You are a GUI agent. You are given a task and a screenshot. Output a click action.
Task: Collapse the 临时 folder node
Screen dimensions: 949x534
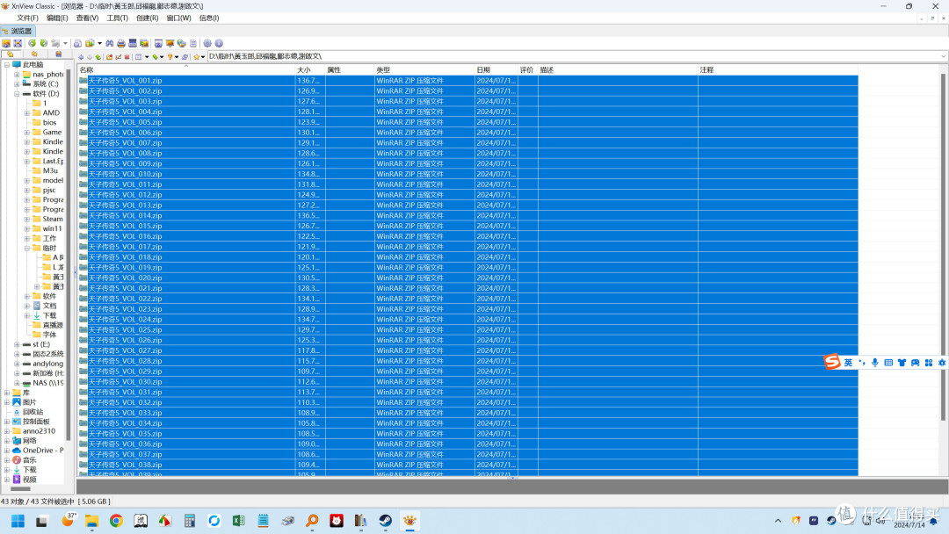pos(26,248)
